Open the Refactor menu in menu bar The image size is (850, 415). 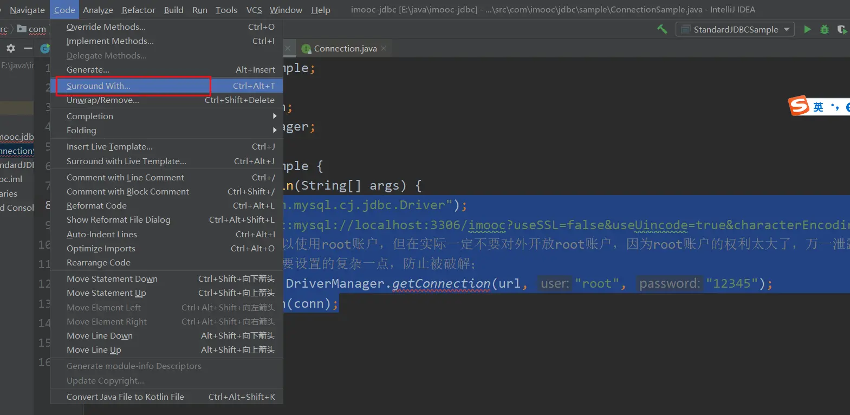(138, 10)
